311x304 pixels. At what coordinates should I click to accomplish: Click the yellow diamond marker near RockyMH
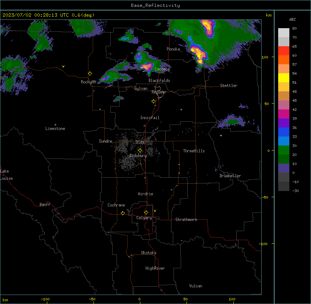point(90,74)
